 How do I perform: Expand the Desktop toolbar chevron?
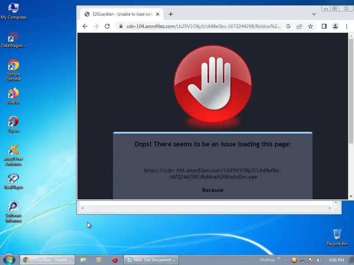279,258
